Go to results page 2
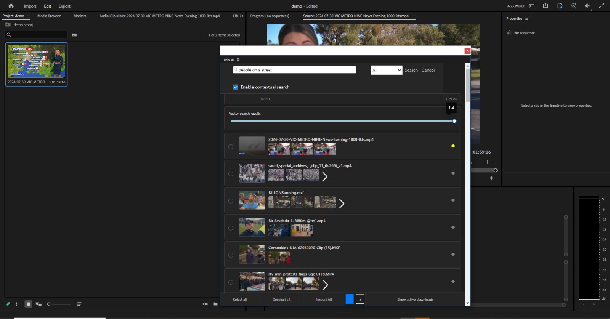Screen dimensions: 610x319 click(360, 299)
